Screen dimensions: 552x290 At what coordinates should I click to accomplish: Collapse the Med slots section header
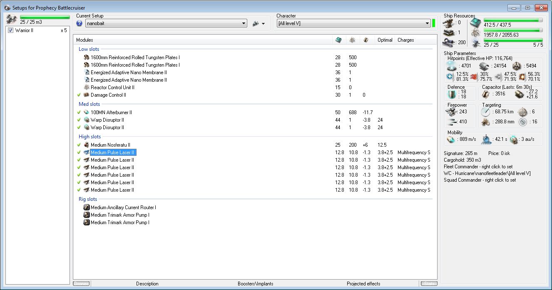point(90,104)
